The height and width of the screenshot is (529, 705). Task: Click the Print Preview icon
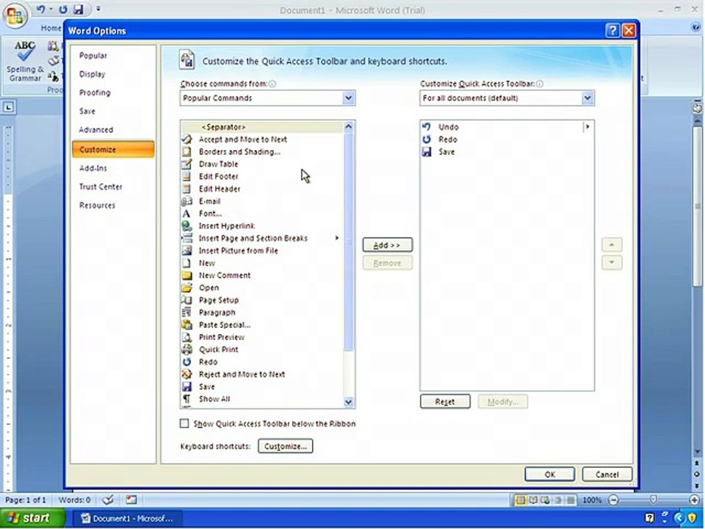click(x=187, y=337)
